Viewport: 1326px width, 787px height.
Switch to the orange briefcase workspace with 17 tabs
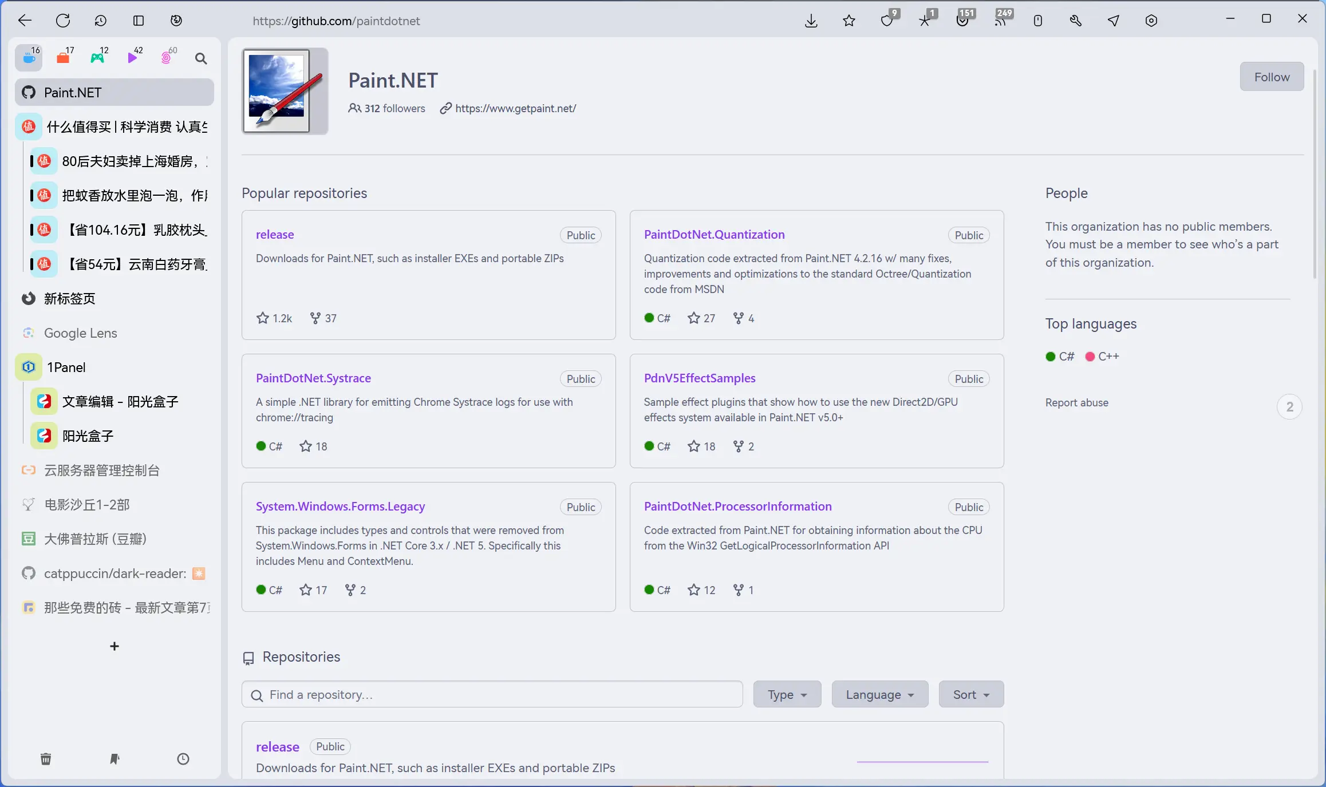point(64,57)
